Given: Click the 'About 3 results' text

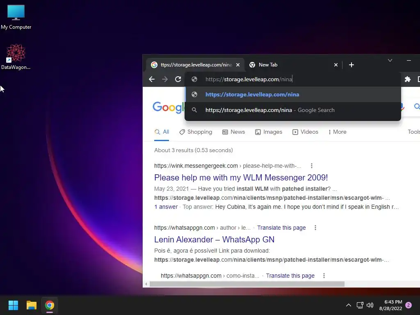Looking at the screenshot, I should [194, 150].
